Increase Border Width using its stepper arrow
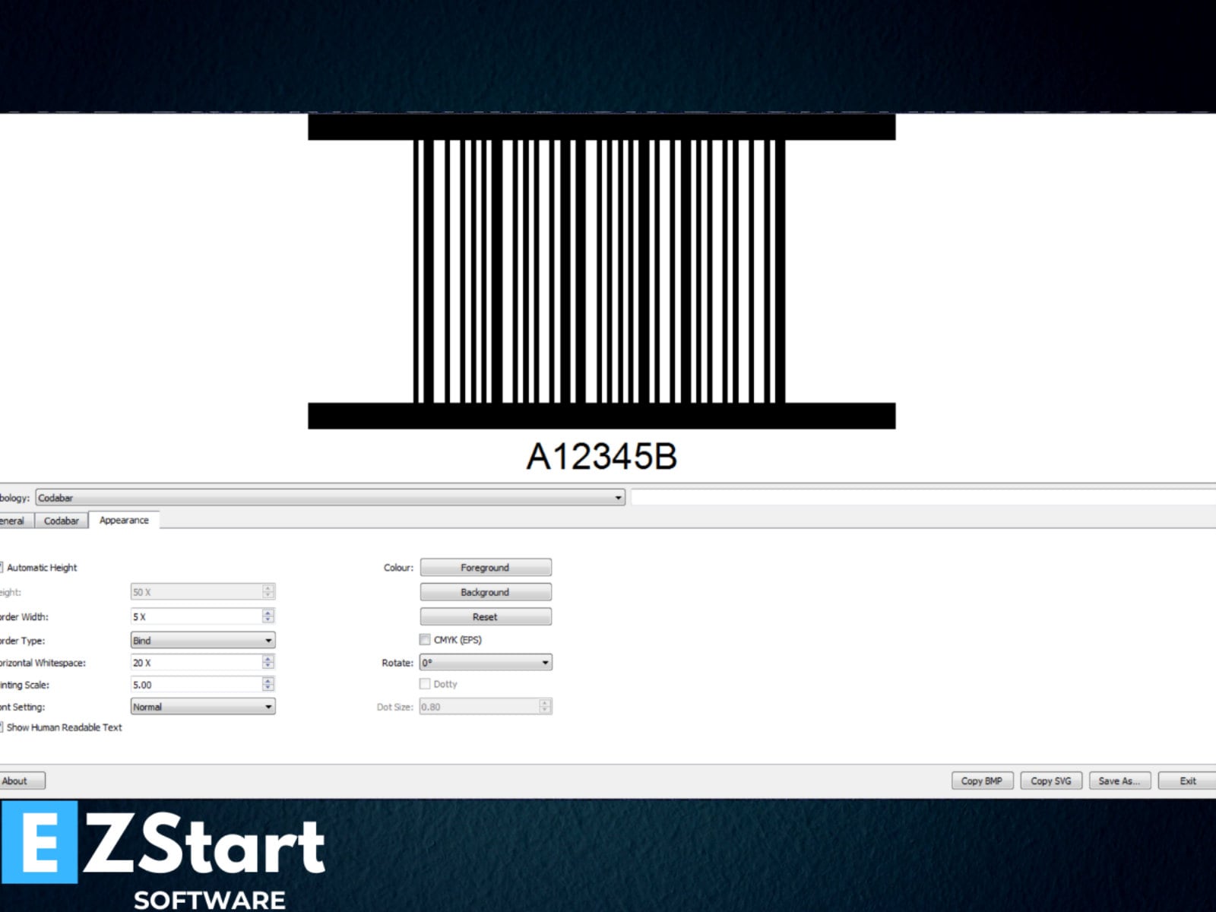This screenshot has height=912, width=1216. click(x=268, y=613)
